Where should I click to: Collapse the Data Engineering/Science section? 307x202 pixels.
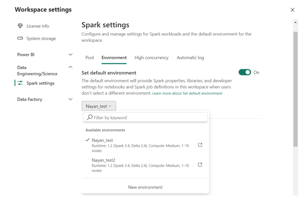click(70, 67)
